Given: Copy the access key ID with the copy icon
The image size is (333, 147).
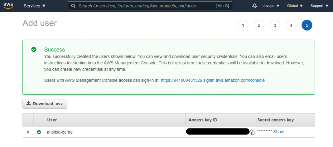Looking at the screenshot, I should click(x=252, y=132).
